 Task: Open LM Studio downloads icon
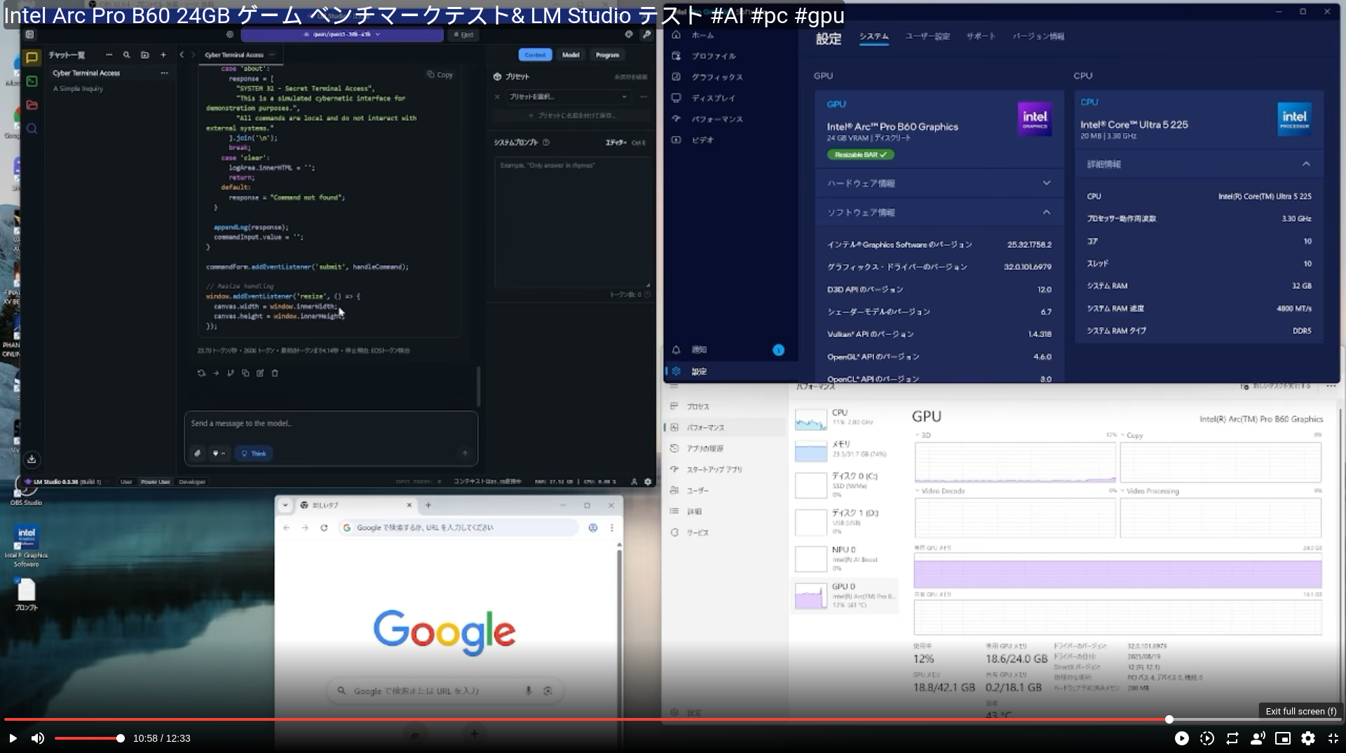(32, 460)
